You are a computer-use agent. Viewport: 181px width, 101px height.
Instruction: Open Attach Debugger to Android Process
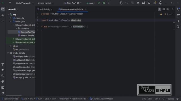coord(138,3)
